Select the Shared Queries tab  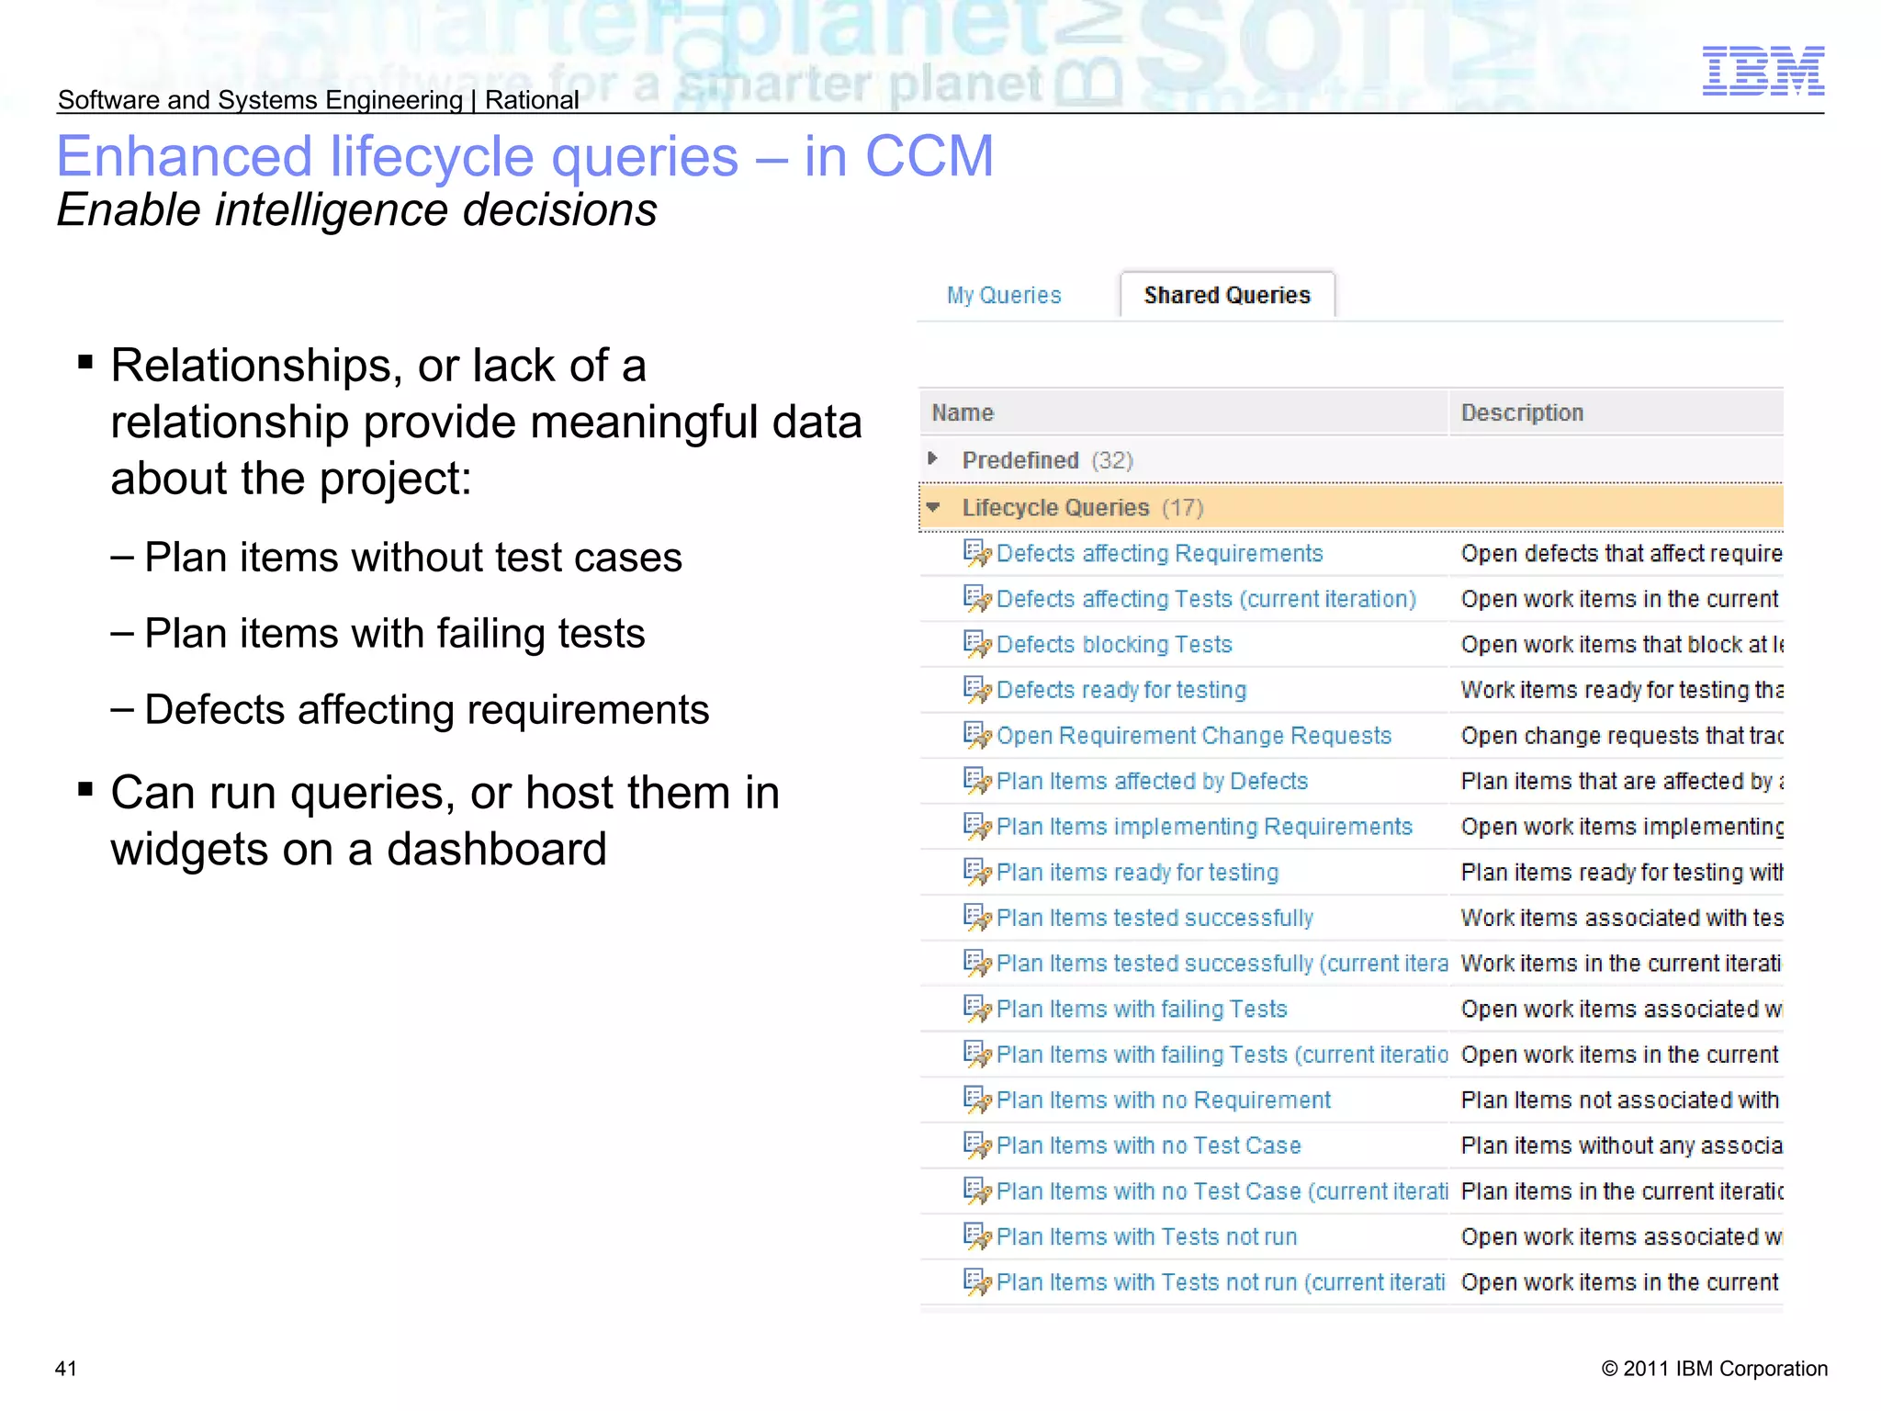point(1227,295)
